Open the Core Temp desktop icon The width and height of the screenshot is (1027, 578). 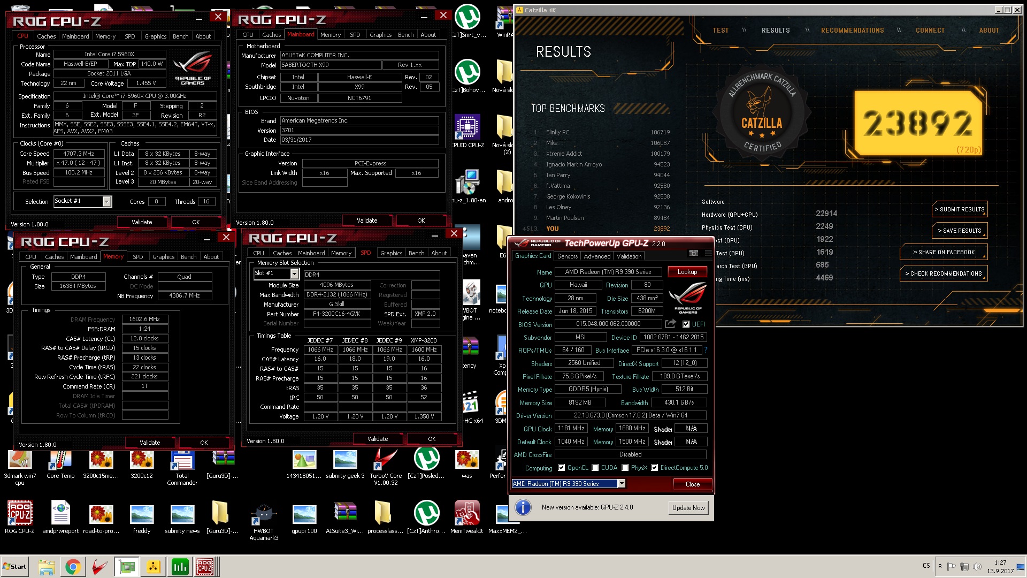60,465
